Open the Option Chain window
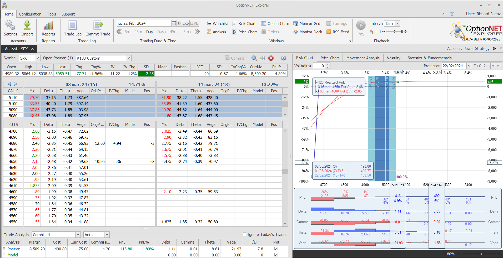The image size is (503, 258). (275, 24)
